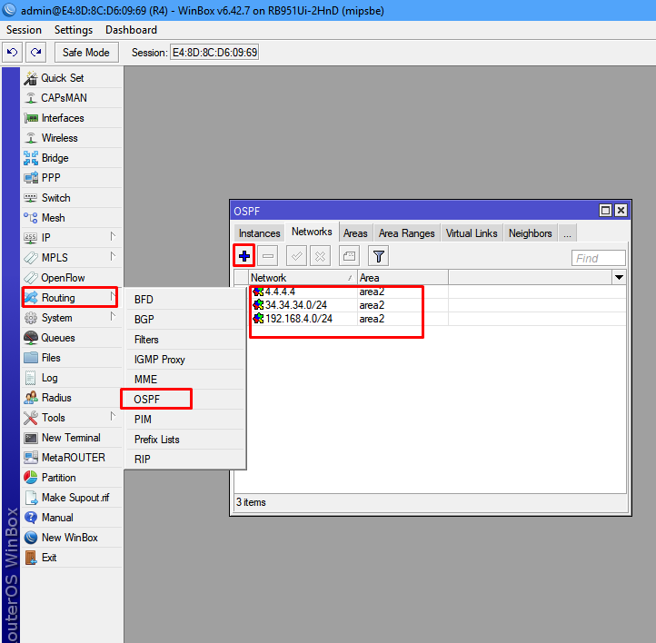Click the Quick Set wand icon
656x643 pixels.
coord(31,78)
